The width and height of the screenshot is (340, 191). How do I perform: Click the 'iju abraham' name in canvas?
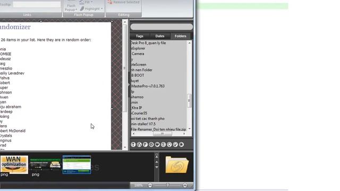(11, 107)
